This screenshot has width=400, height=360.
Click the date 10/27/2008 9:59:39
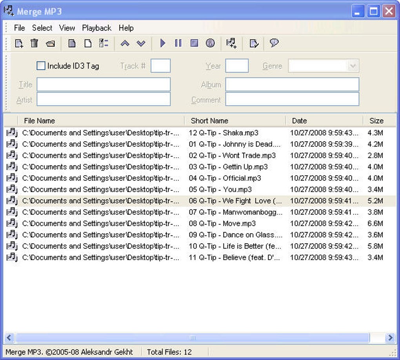pyautogui.click(x=324, y=144)
